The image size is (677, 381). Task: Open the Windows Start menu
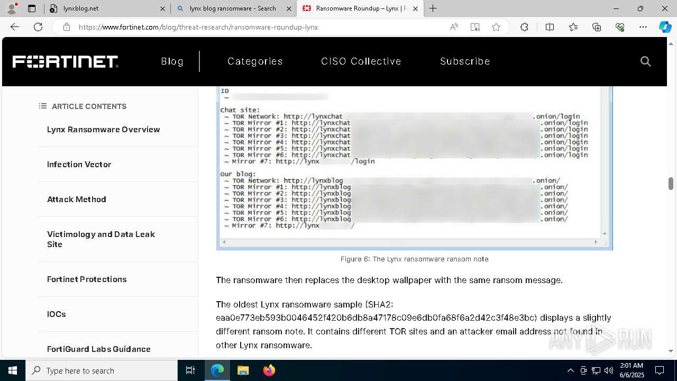coord(13,370)
